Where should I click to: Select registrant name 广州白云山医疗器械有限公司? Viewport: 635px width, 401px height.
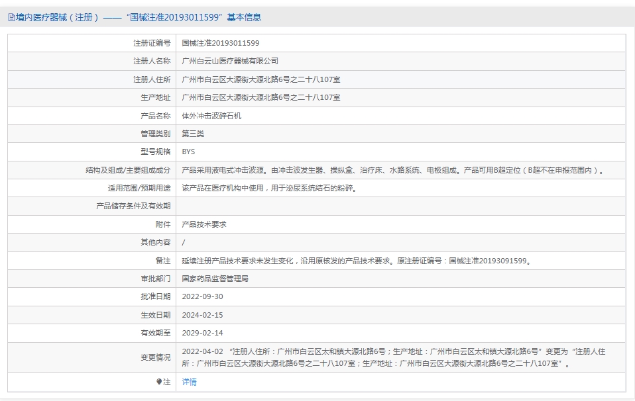tap(230, 61)
